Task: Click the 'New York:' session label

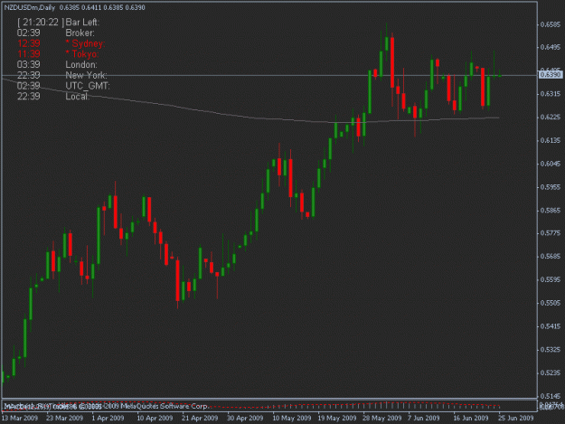Action: (x=86, y=75)
